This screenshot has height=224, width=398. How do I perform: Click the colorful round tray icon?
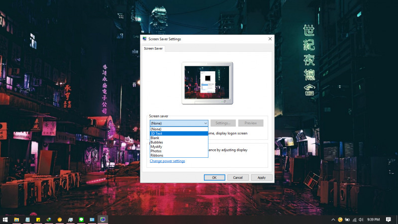pos(340,220)
